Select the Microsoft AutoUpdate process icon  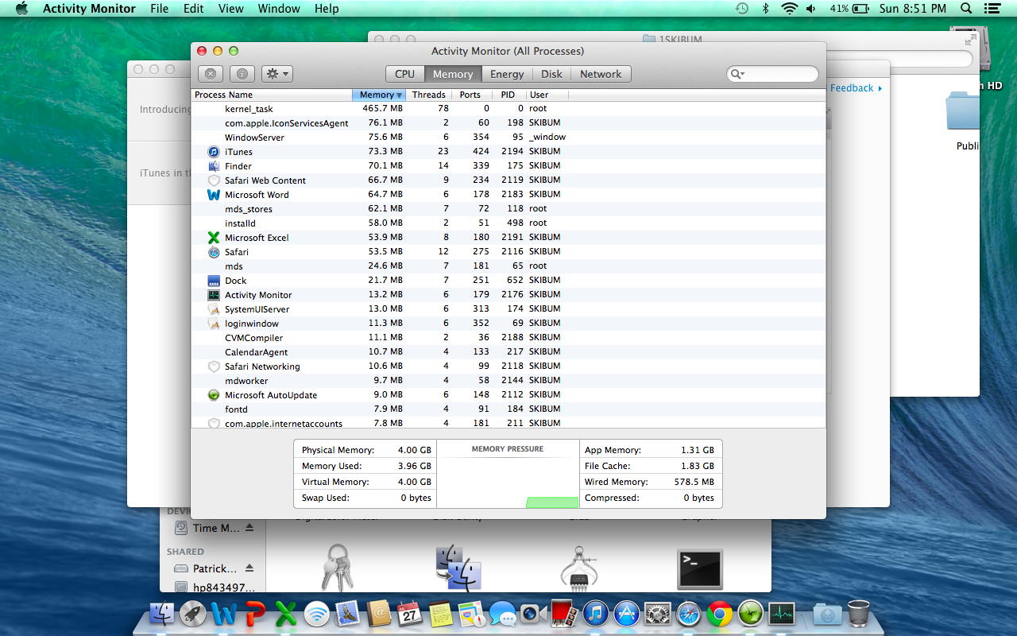tap(214, 395)
